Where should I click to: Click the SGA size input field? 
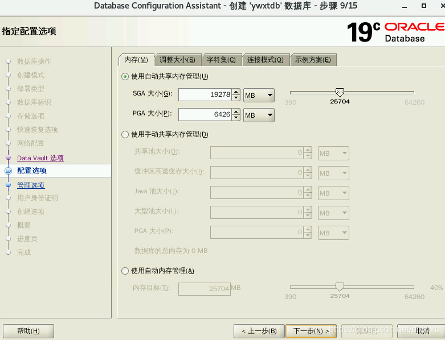(x=205, y=94)
